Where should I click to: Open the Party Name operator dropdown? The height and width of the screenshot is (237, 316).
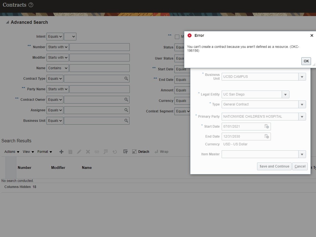point(58,89)
